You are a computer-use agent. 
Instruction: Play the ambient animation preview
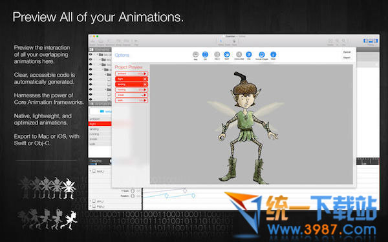click(x=145, y=74)
